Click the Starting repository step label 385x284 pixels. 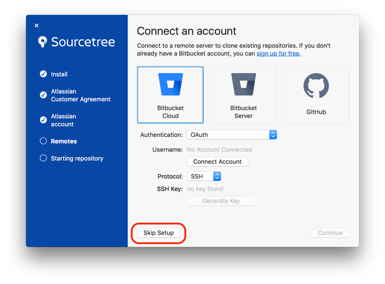point(77,158)
